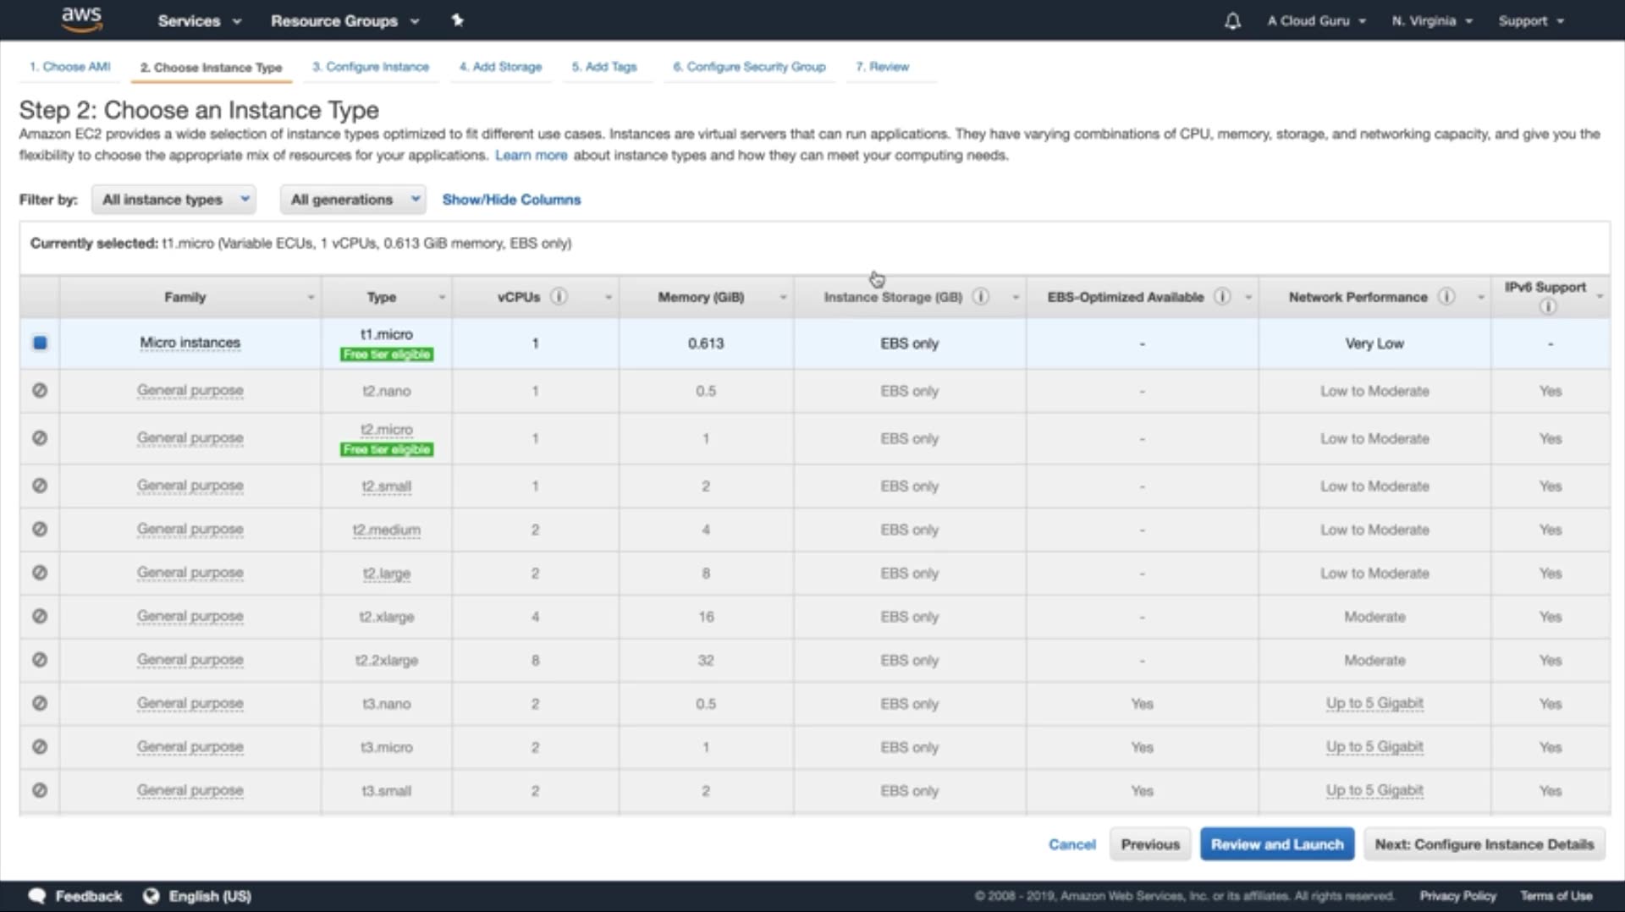Select the Choose Instance Type step
1625x912 pixels.
point(211,67)
